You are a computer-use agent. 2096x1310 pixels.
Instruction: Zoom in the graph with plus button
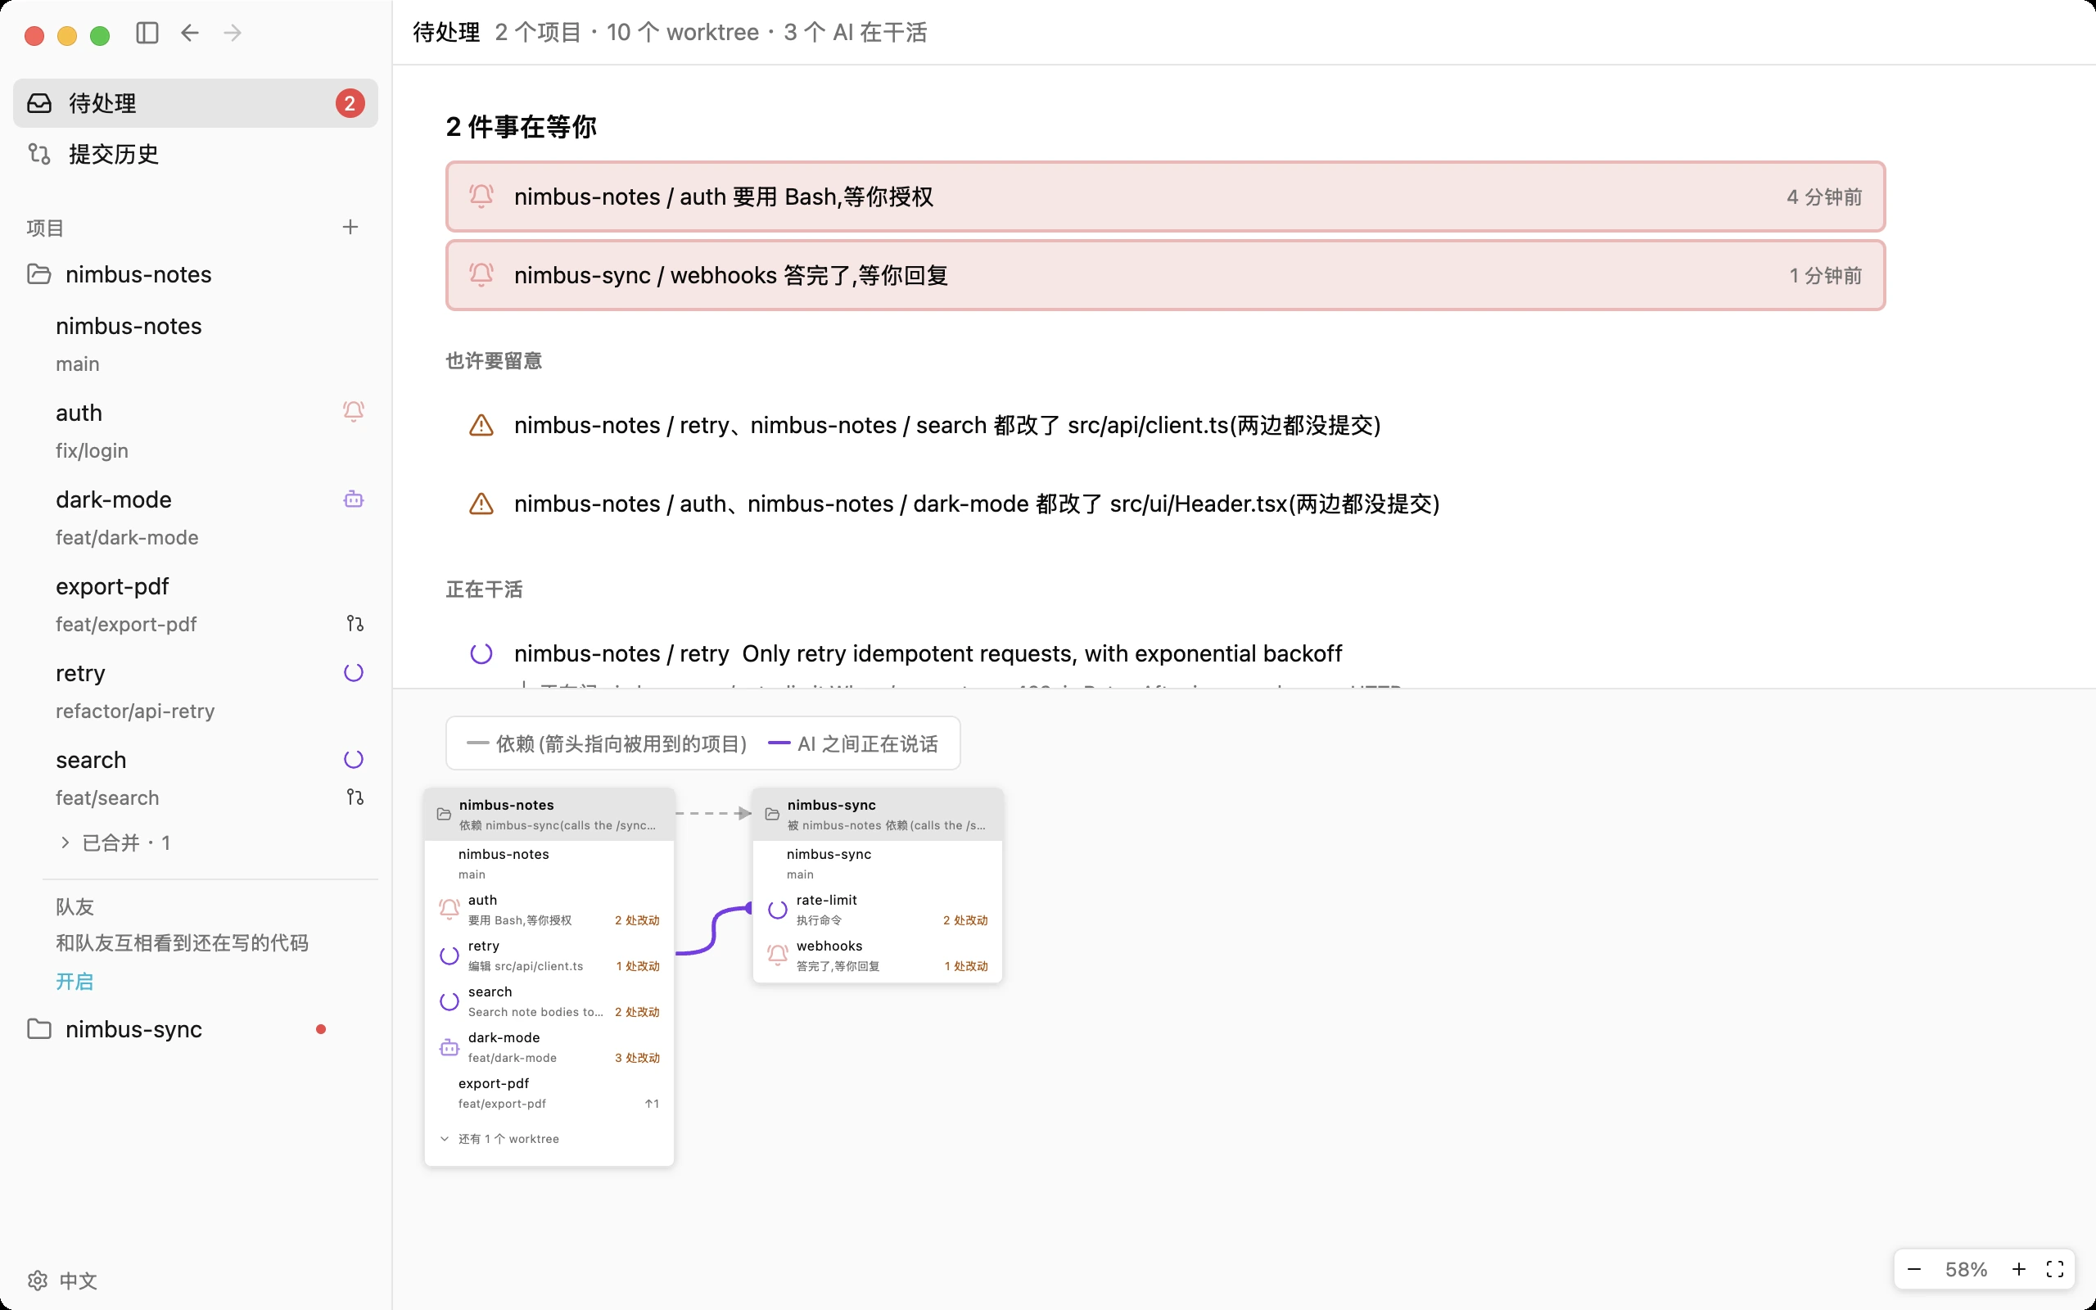tap(2019, 1269)
